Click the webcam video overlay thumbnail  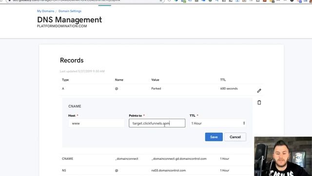click(x=283, y=156)
